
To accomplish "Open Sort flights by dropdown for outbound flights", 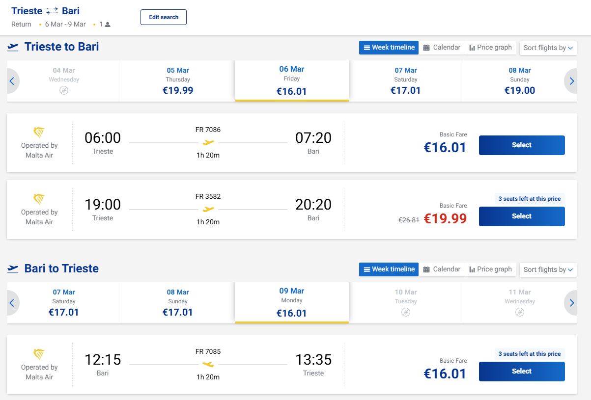I will 548,48.
